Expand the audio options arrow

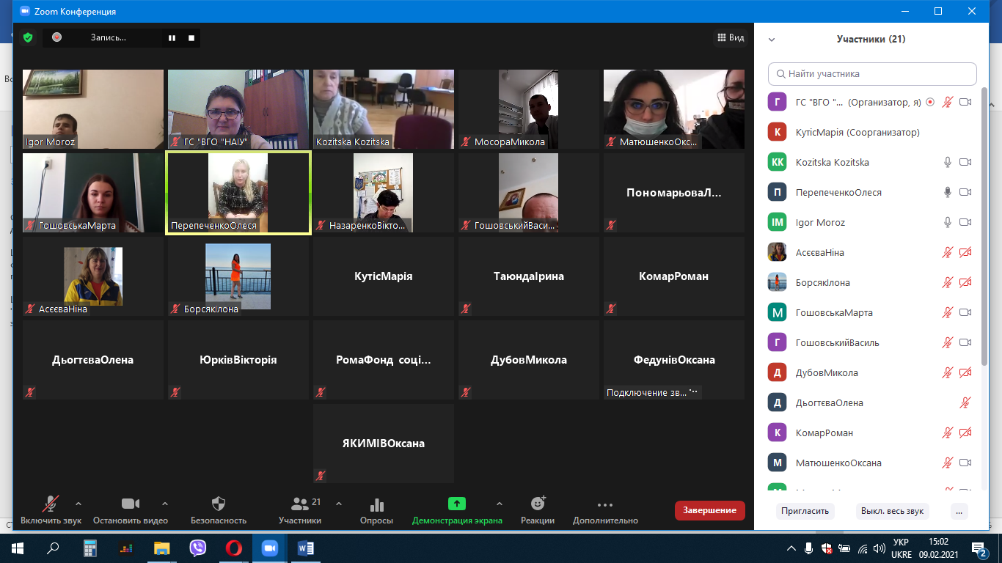[x=78, y=504]
